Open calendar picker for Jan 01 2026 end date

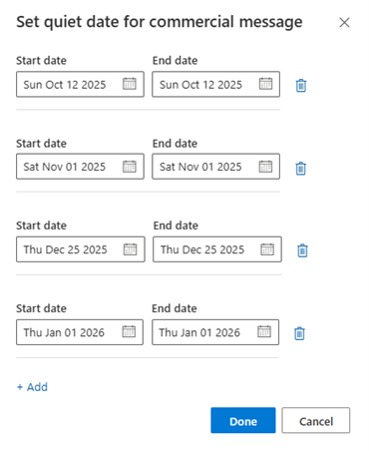264,331
